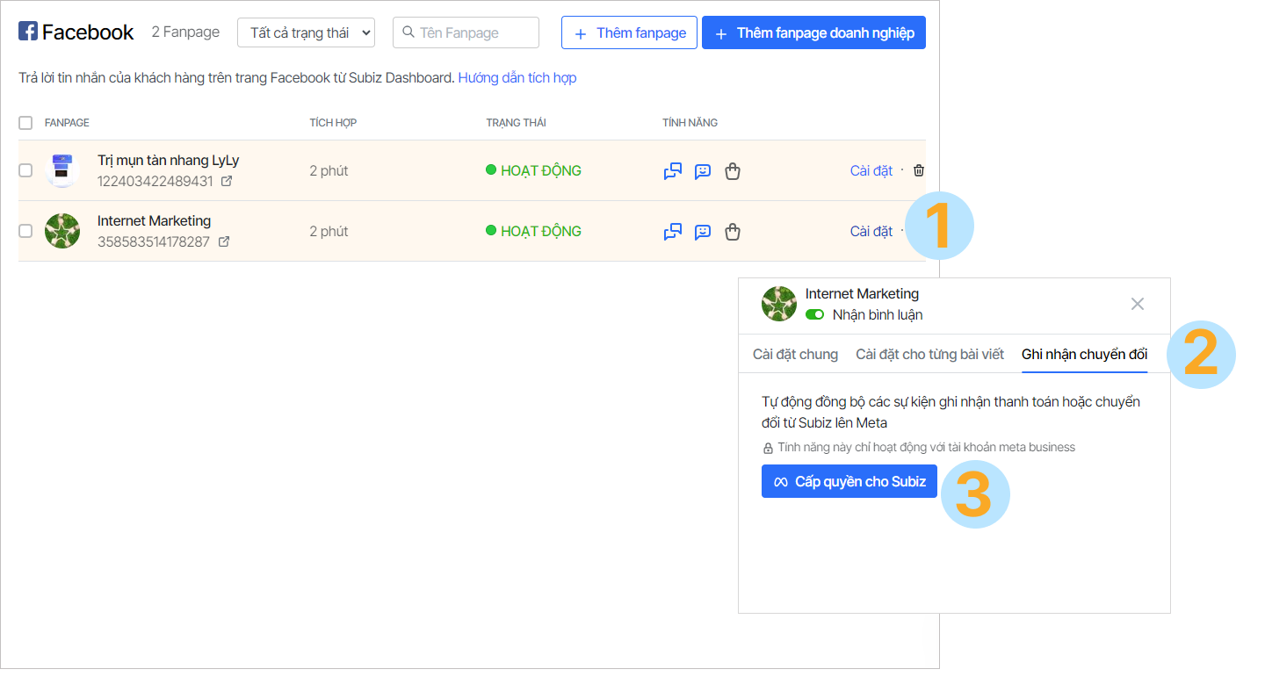Open Hướng dẫn tích hợp link
The image size is (1265, 691).
[517, 77]
